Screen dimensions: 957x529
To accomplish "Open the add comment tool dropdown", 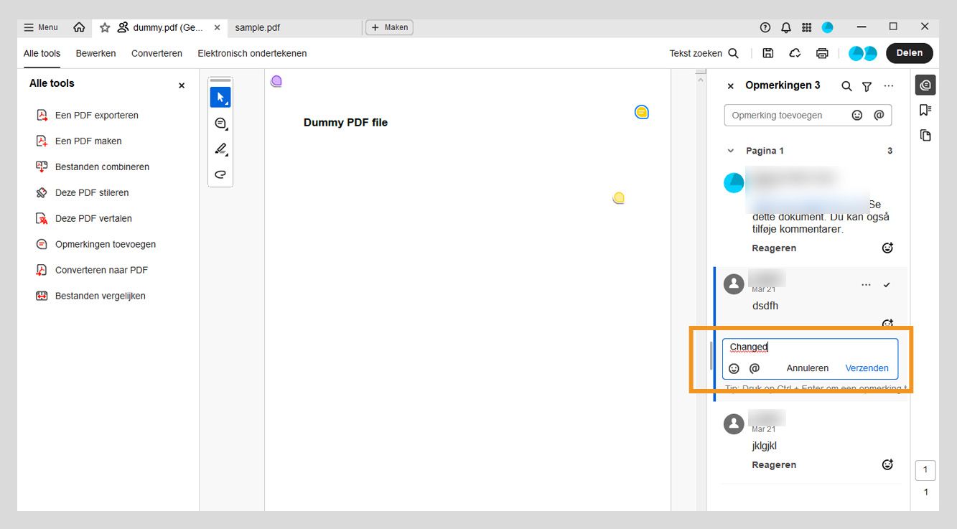I will pyautogui.click(x=220, y=123).
